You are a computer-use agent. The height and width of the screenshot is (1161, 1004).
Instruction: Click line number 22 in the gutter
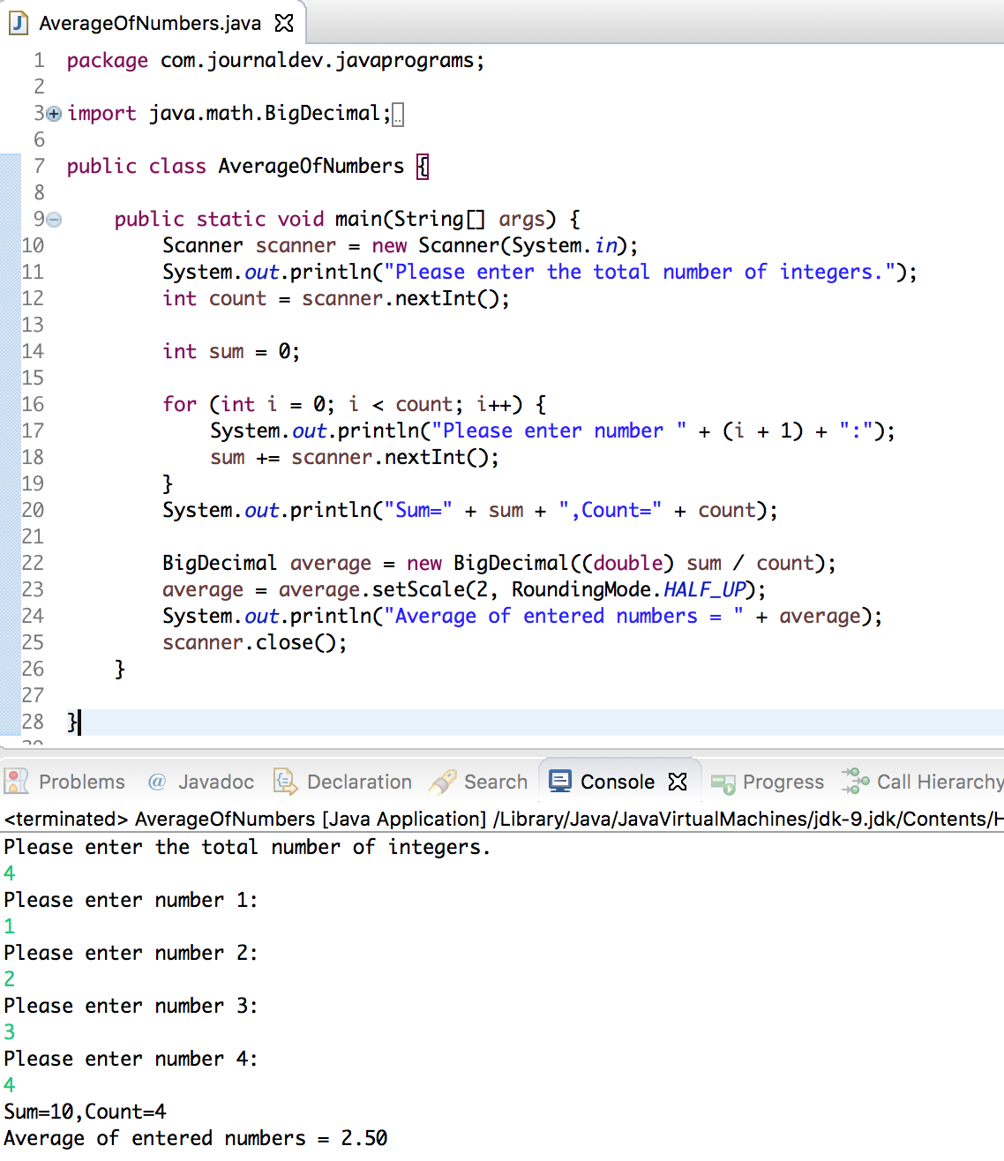coord(33,563)
